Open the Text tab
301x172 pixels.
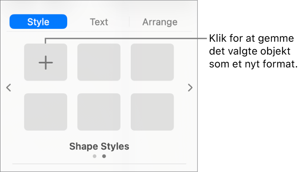tap(99, 22)
